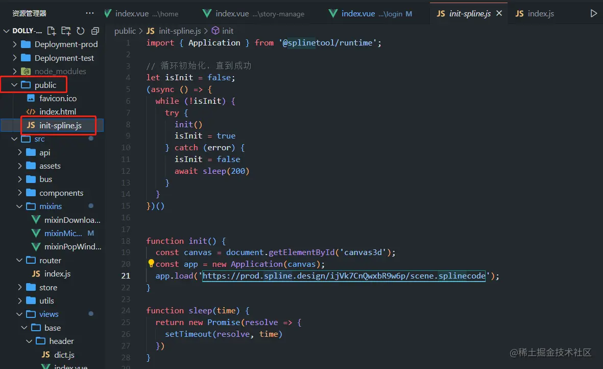This screenshot has width=603, height=369.
Task: Collapse the header folder chevron
Action: 29,341
